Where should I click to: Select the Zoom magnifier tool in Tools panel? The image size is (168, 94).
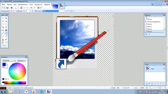tap(6, 24)
